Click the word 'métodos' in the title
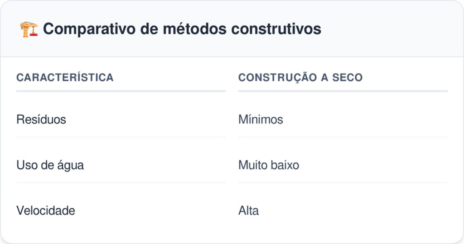The image size is (464, 244). point(195,29)
